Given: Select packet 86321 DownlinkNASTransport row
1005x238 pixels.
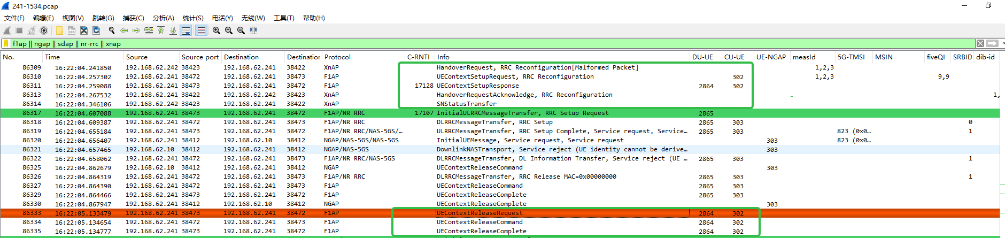Looking at the screenshot, I should (500, 149).
